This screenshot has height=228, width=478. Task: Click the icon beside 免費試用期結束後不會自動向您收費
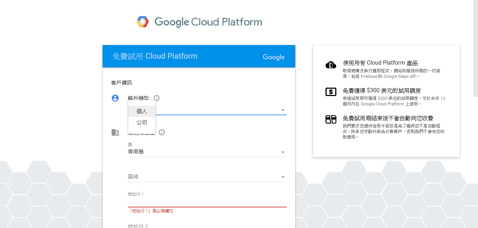click(331, 119)
